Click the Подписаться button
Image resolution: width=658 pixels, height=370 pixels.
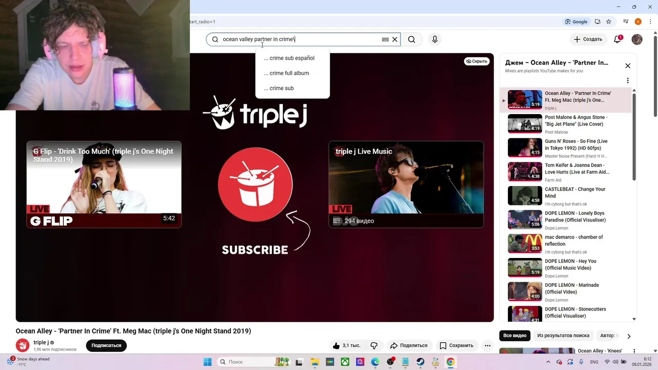click(x=106, y=345)
